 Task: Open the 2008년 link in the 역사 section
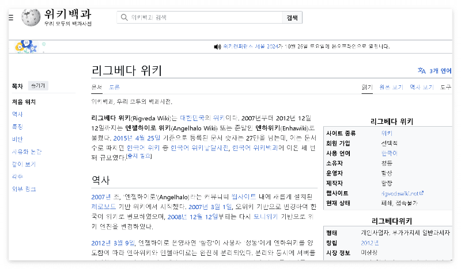177,217
